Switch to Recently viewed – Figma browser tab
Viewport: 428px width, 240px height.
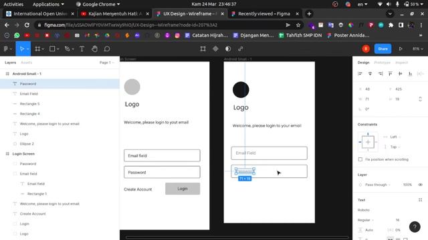point(264,14)
